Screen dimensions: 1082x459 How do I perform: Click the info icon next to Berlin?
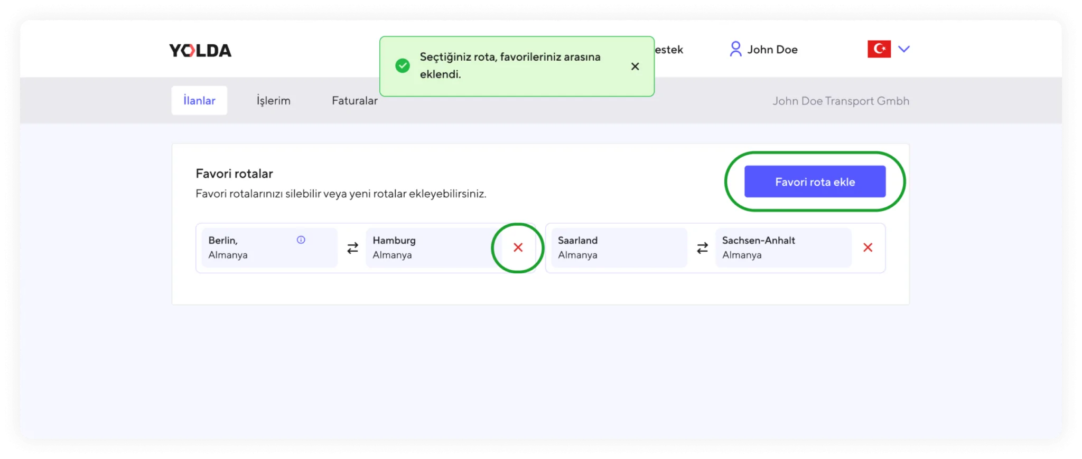(301, 240)
